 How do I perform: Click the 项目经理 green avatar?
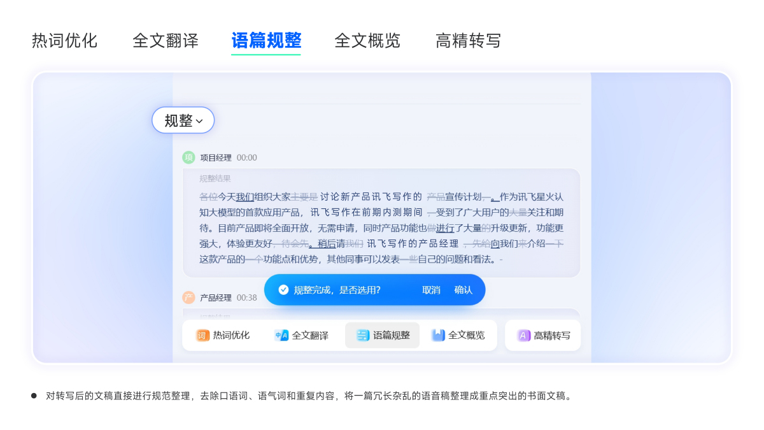(188, 157)
